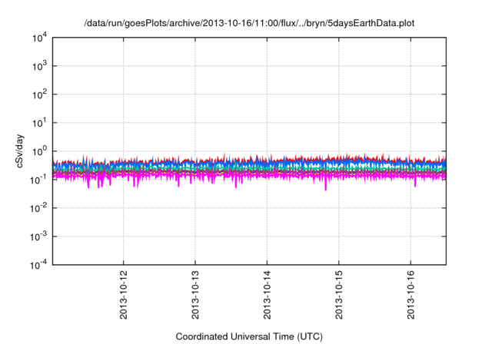Image resolution: width=492 pixels, height=344 pixels.
Task: Click the 2013-10-14 date tick label
Action: point(267,295)
